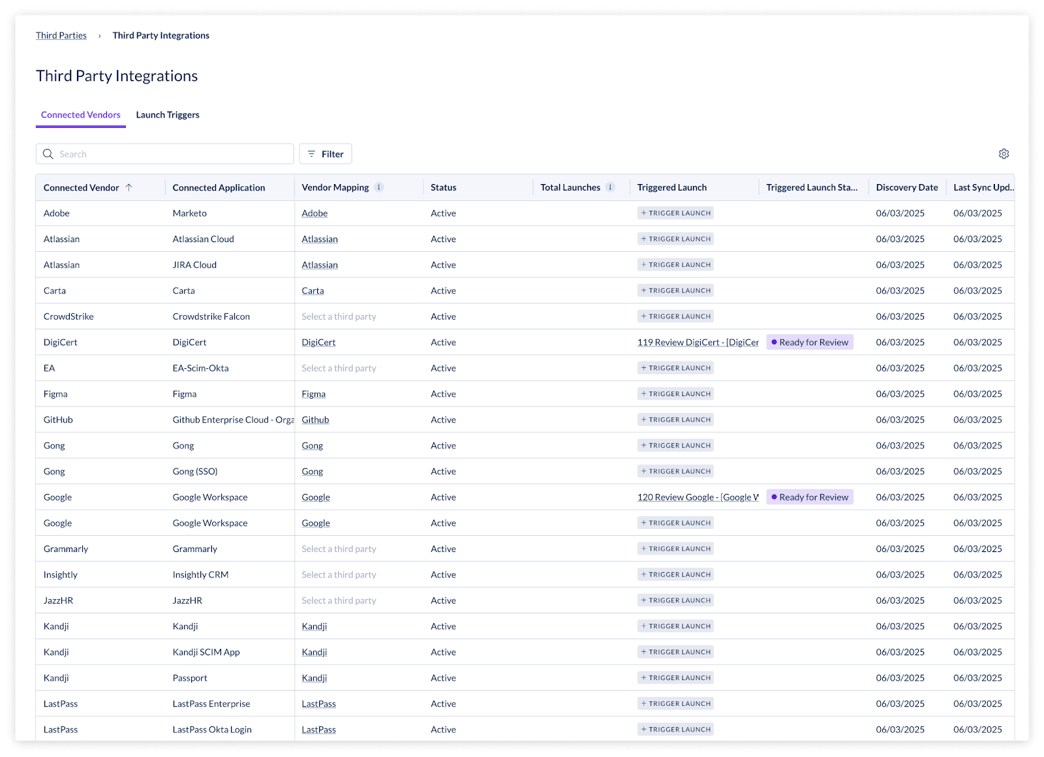This screenshot has width=1044, height=757.
Task: Trigger launch for JazzHR row
Action: click(x=675, y=600)
